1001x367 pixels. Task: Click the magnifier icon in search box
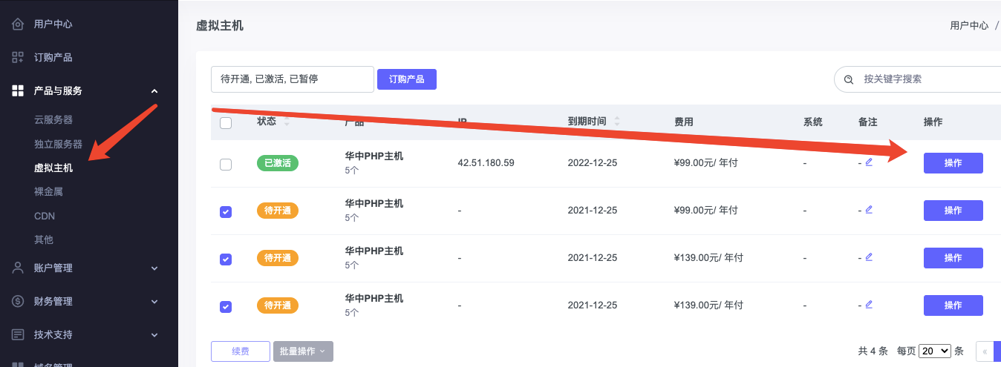pyautogui.click(x=849, y=79)
